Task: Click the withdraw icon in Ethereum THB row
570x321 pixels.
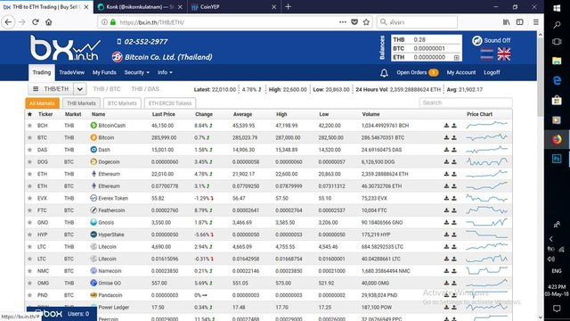Action: pos(454,174)
